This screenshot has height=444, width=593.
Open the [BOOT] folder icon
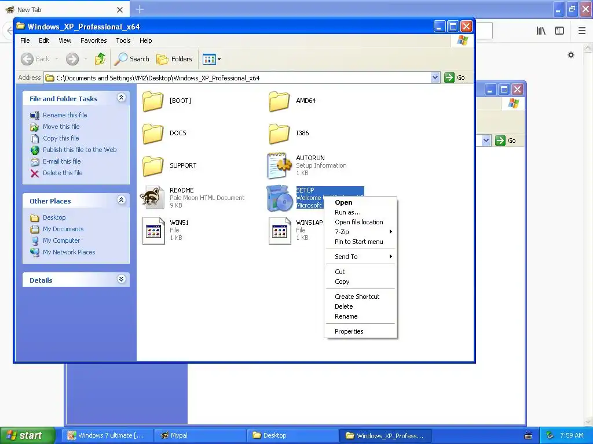pyautogui.click(x=153, y=101)
